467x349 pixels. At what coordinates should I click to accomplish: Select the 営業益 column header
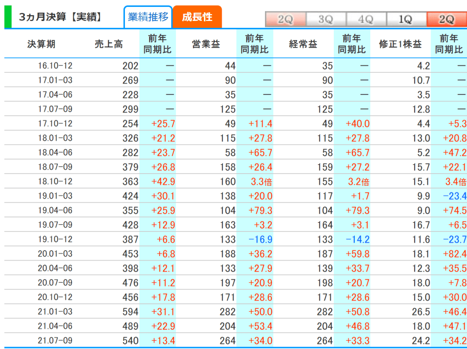point(206,44)
